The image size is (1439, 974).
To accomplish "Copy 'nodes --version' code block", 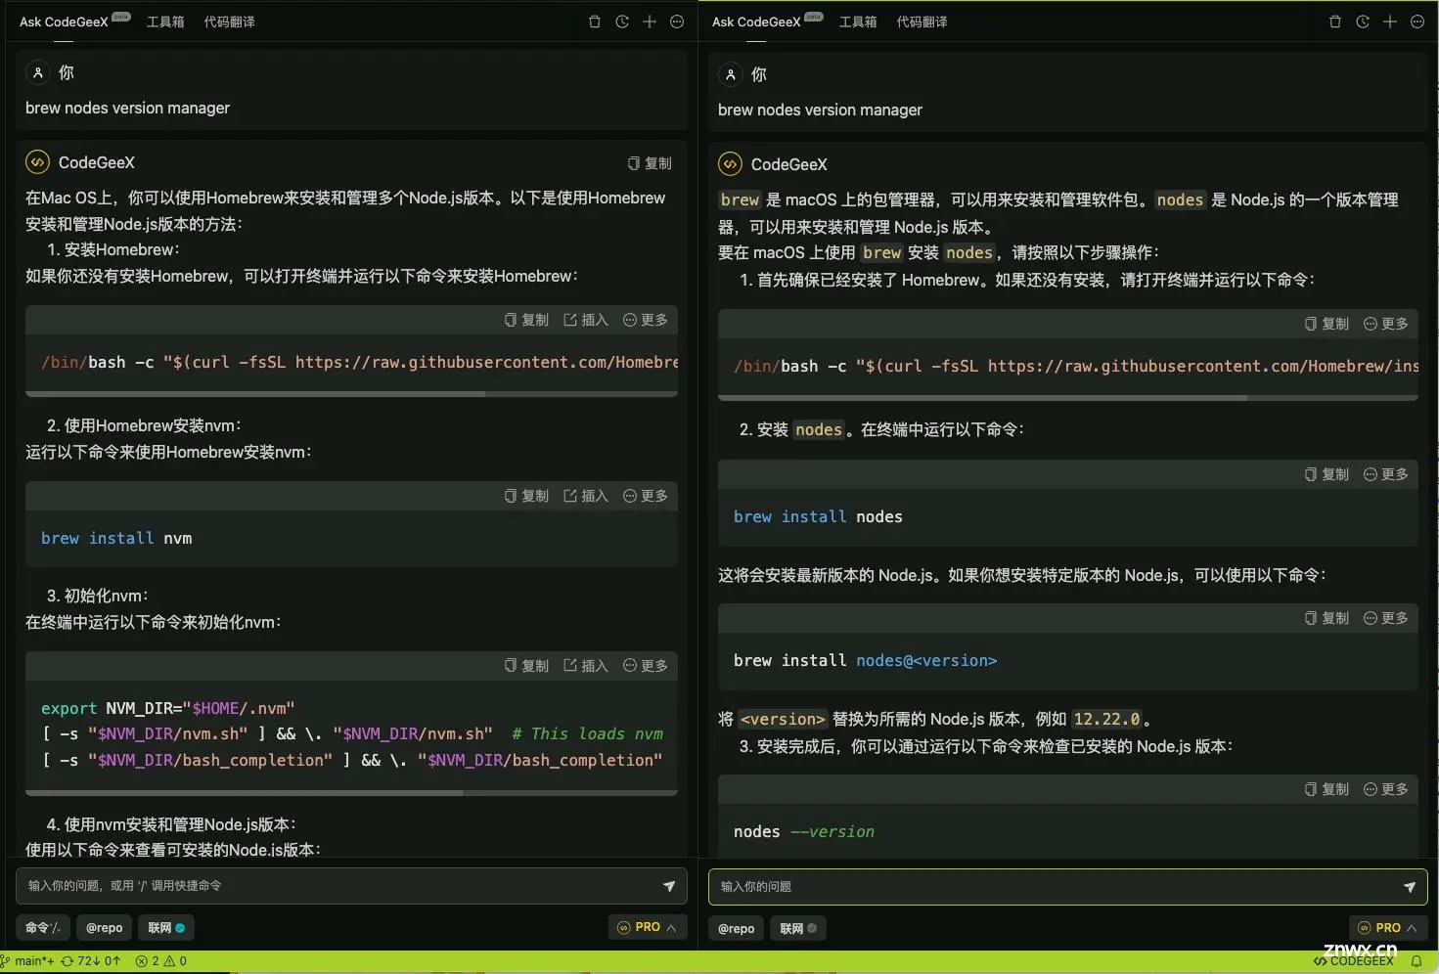I will click(1327, 789).
